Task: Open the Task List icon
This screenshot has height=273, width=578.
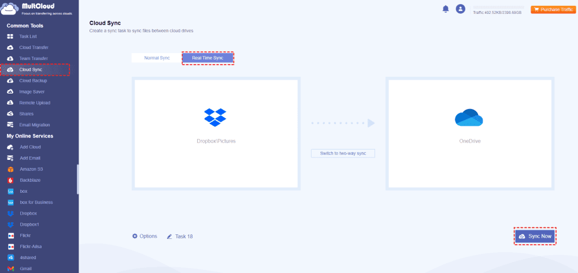Action: click(10, 36)
